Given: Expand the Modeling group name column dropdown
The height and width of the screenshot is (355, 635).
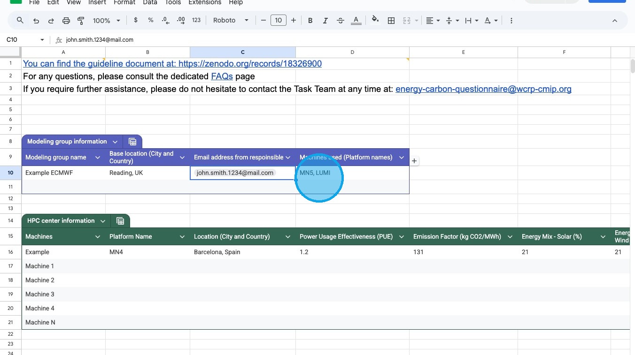Looking at the screenshot, I should [x=98, y=158].
